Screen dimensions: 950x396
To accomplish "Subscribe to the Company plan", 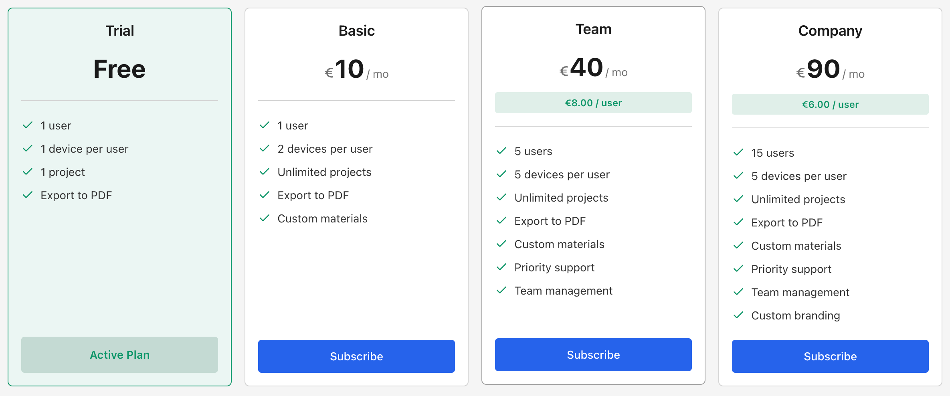I will 830,356.
